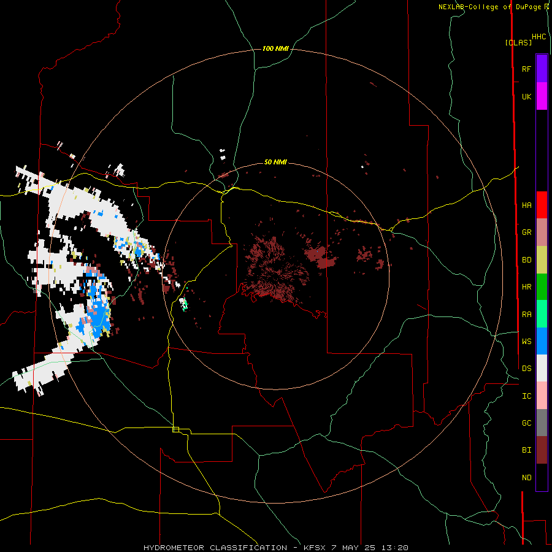Click the RF purple legend swatch
The image size is (552, 552).
(542, 69)
